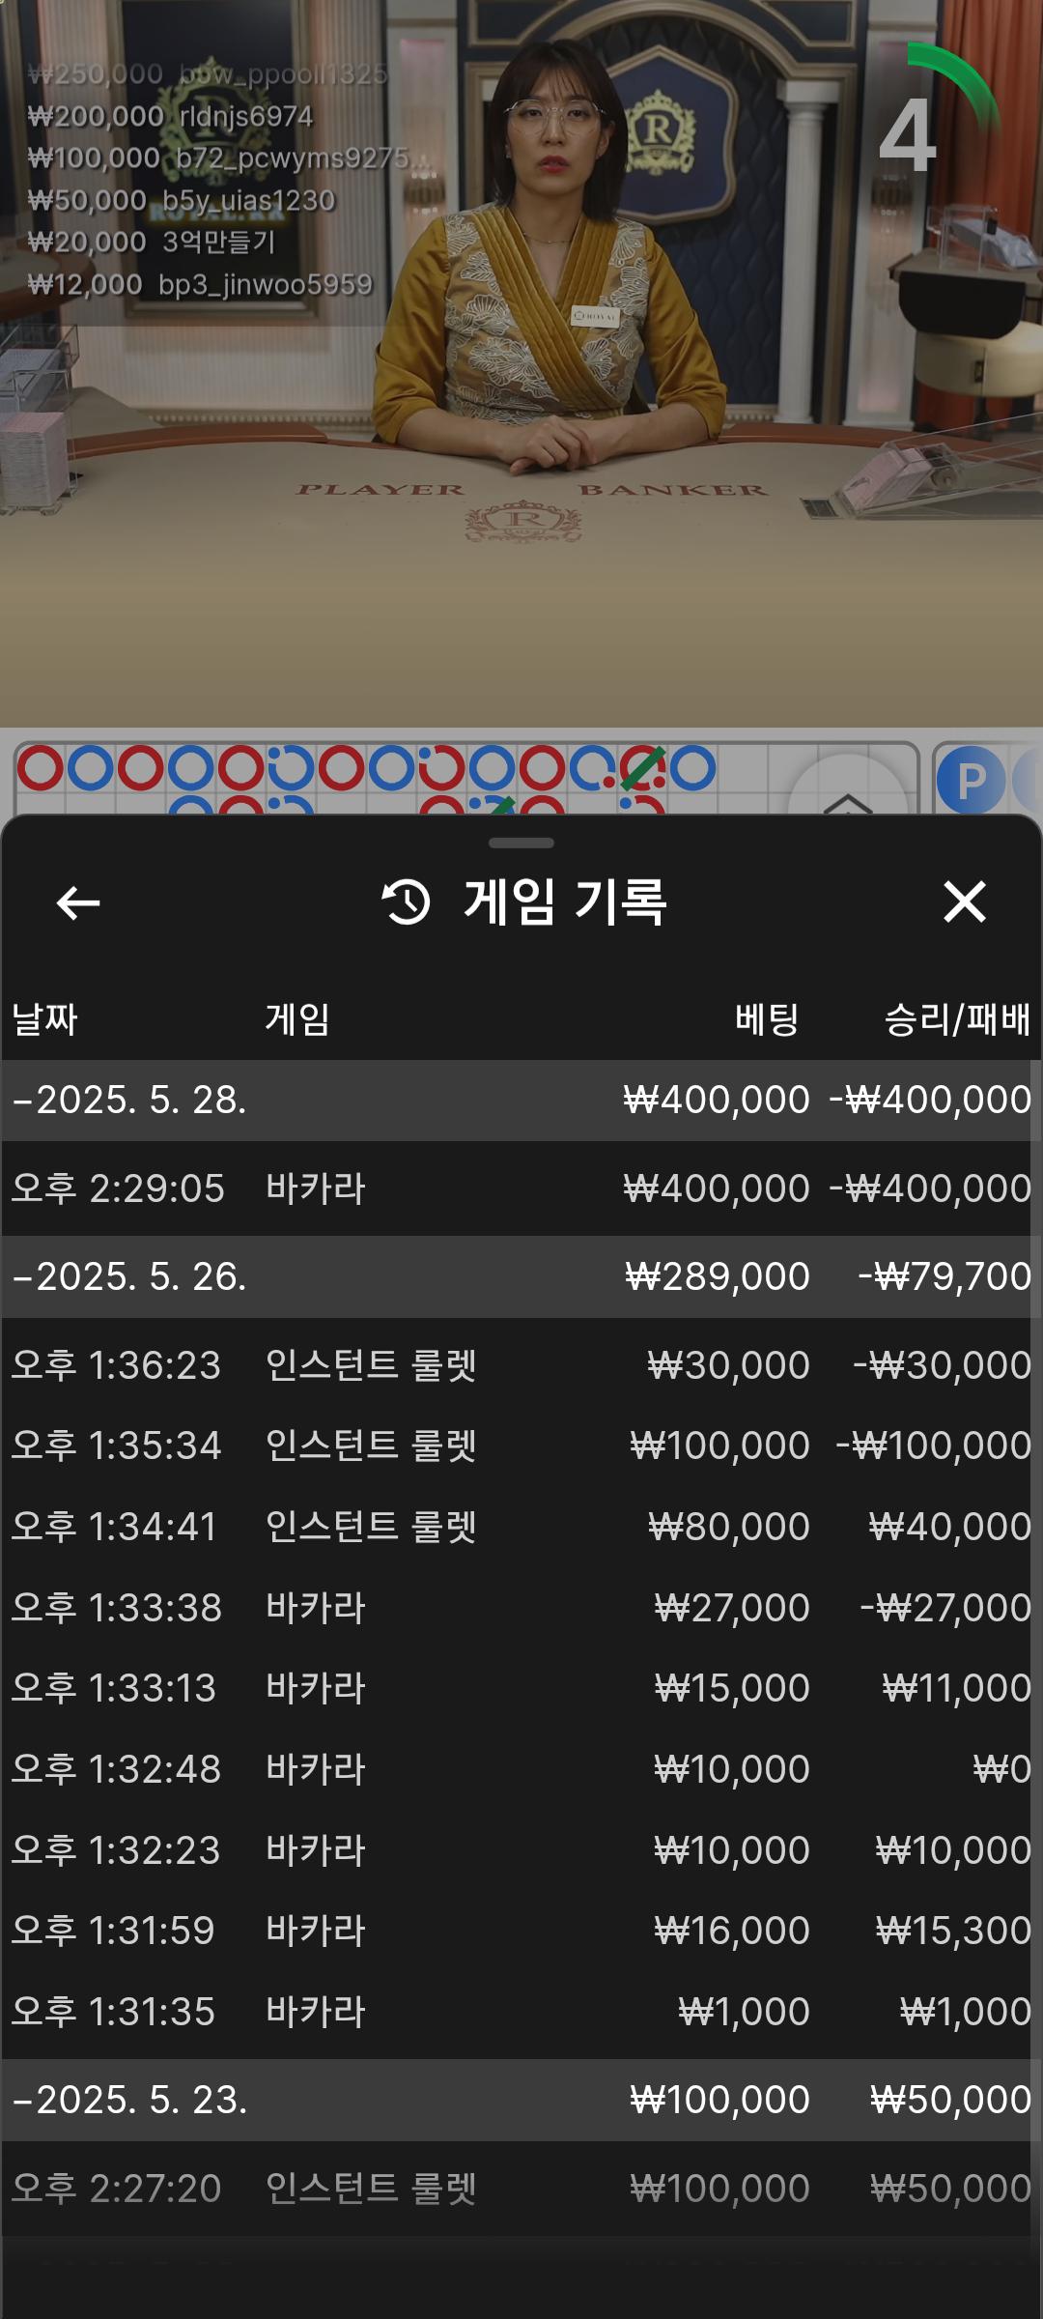1043x2319 pixels.
Task: Select the 오후 1:35:34 roulette entry
Action: click(x=520, y=1446)
